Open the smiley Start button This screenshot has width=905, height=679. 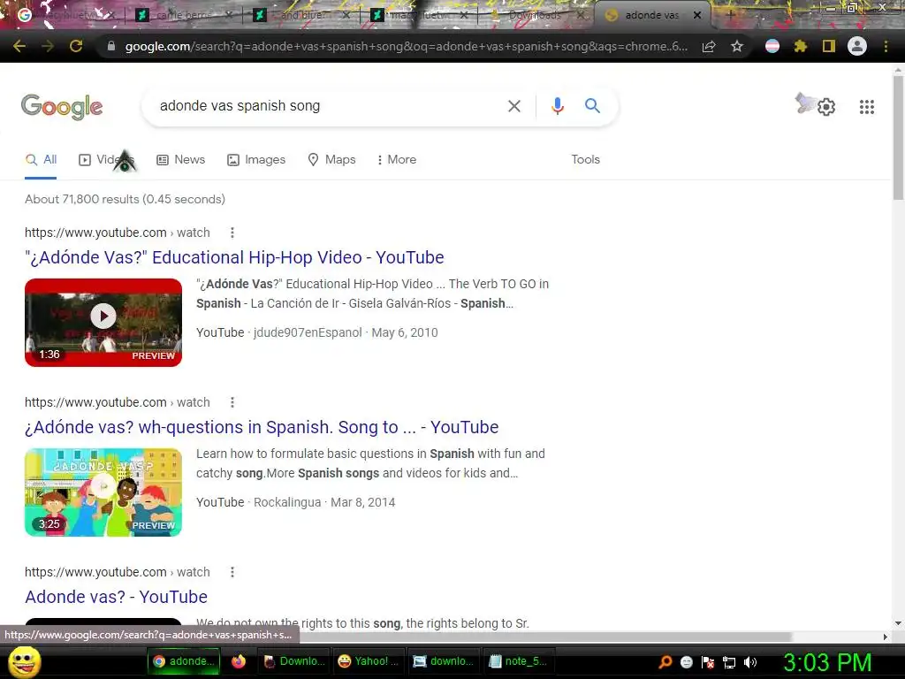click(24, 661)
